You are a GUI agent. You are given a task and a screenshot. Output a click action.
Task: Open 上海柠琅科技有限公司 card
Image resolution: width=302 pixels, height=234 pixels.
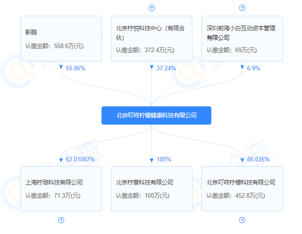tap(61, 189)
